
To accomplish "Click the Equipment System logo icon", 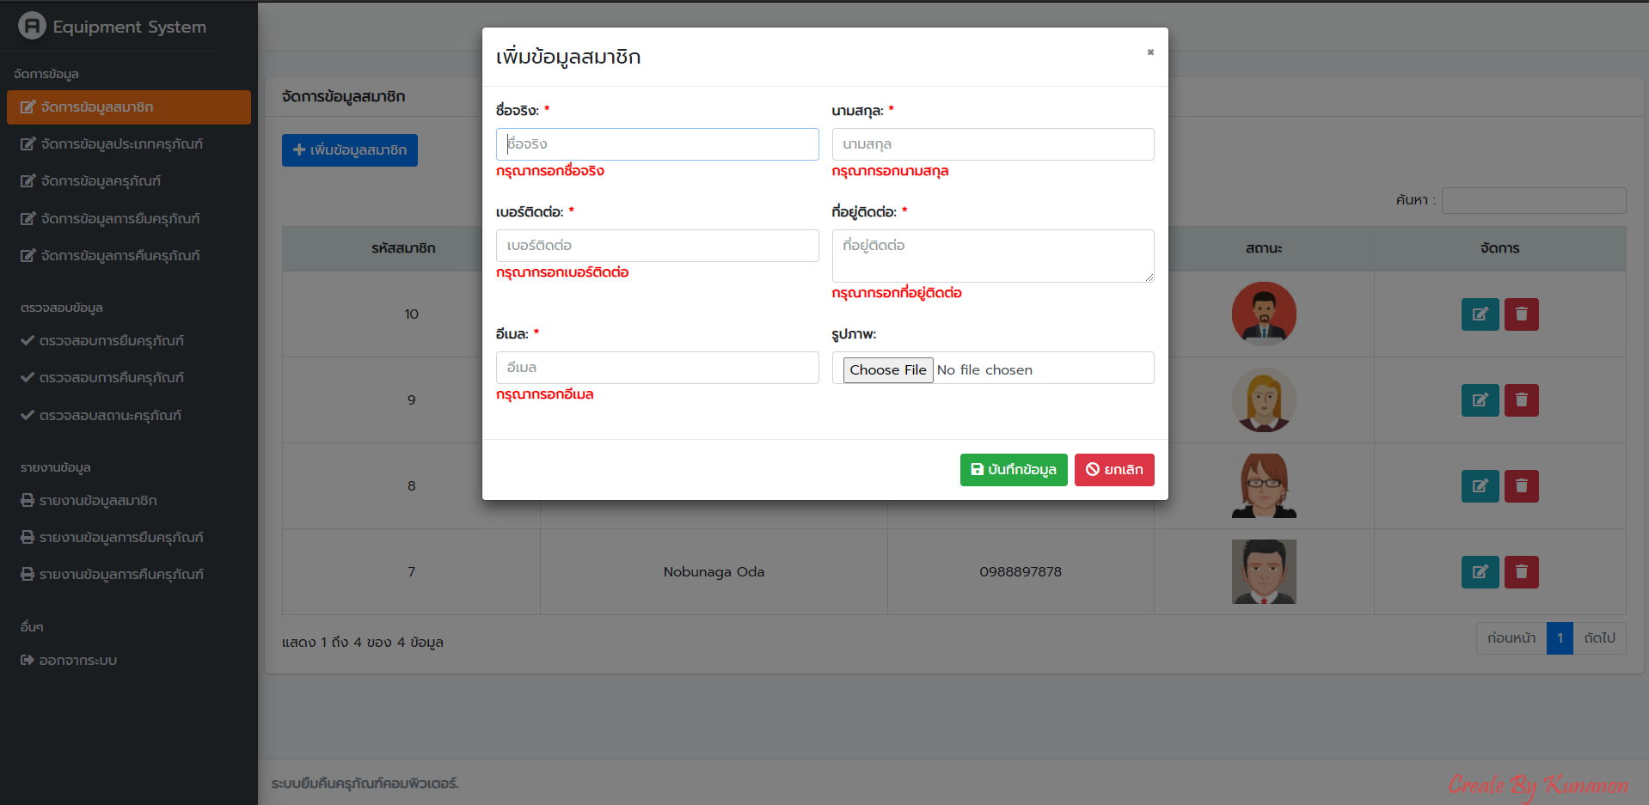I will [32, 26].
